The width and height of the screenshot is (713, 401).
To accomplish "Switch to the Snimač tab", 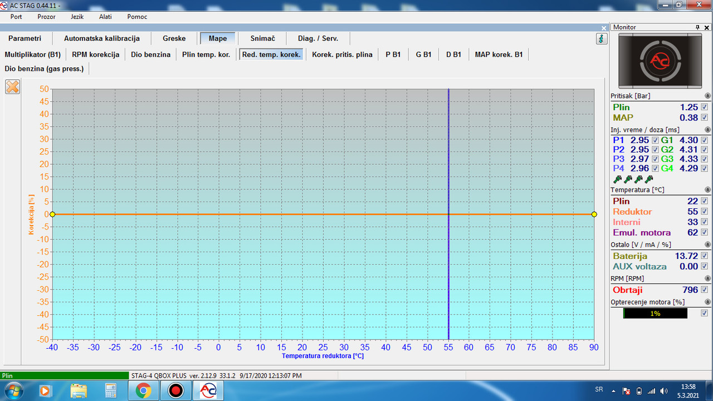I will (x=263, y=38).
